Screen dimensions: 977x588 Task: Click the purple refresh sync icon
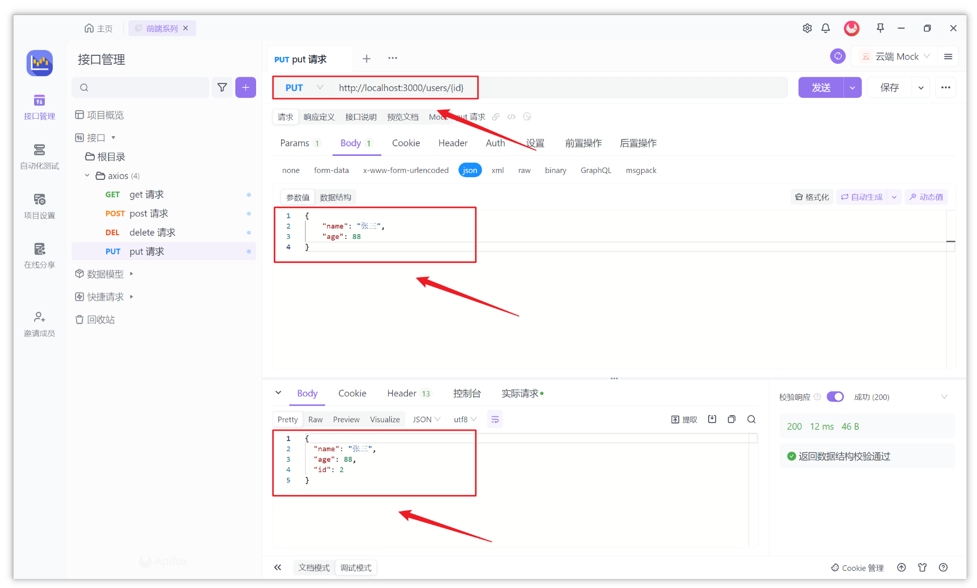tap(838, 56)
